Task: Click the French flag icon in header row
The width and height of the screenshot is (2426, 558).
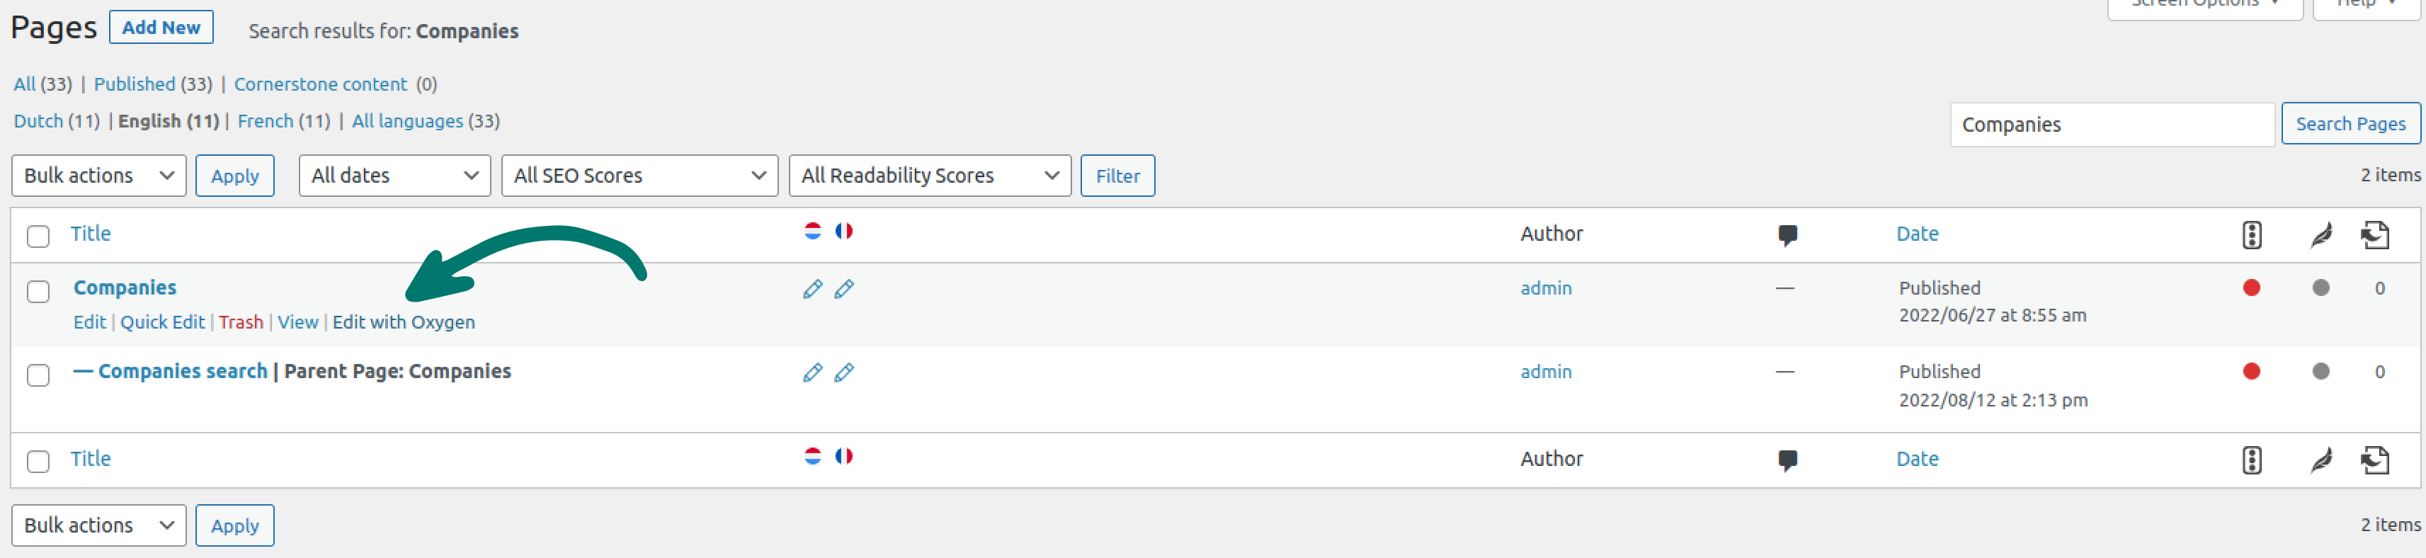Action: [844, 231]
